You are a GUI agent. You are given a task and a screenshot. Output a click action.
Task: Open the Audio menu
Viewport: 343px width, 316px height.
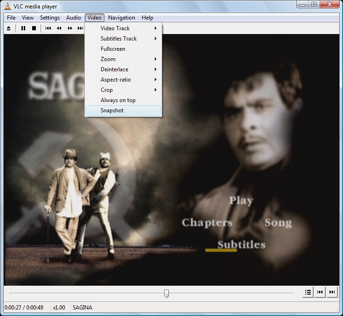(x=74, y=18)
